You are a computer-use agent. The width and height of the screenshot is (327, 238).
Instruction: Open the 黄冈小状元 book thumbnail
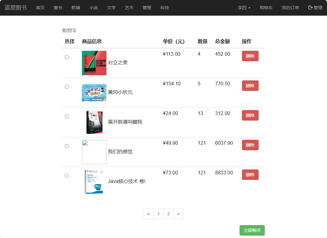[94, 92]
